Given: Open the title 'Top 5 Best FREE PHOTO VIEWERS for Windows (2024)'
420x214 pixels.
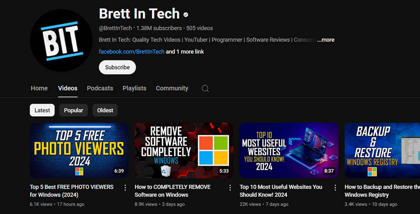Looking at the screenshot, I should (72, 191).
